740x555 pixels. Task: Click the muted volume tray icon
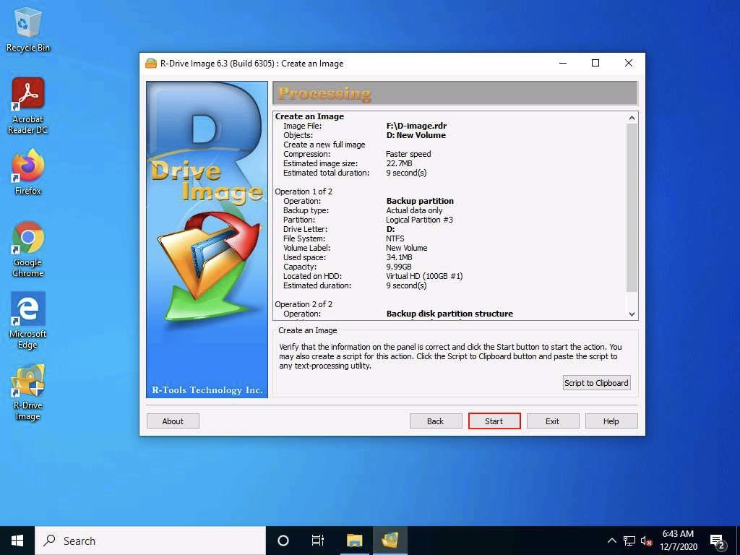click(x=646, y=541)
